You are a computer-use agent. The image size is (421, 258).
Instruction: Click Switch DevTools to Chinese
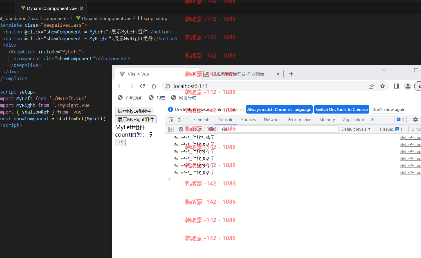(342, 109)
